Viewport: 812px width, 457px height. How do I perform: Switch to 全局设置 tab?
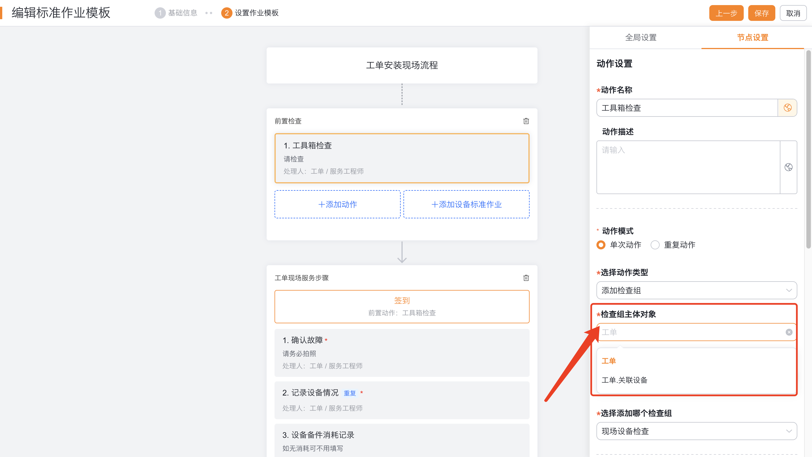[x=640, y=38]
